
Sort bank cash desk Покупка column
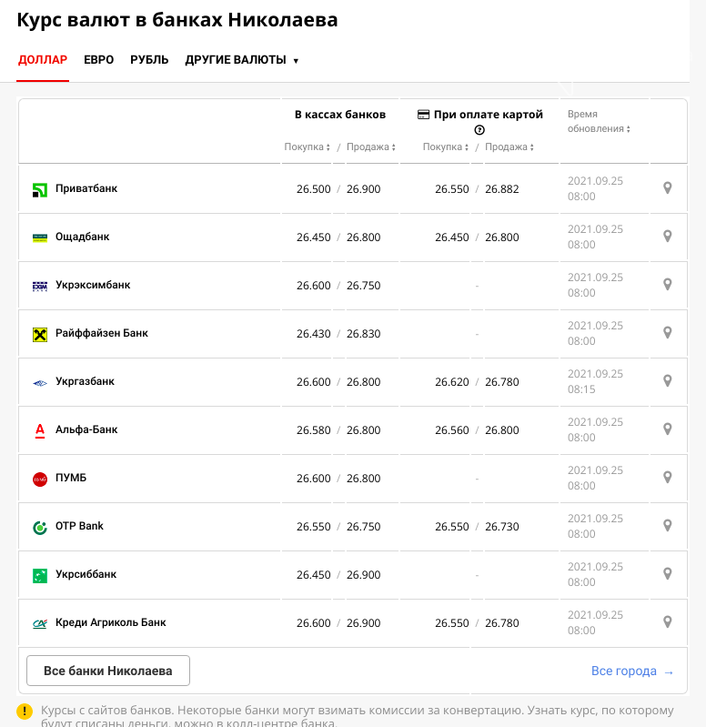click(307, 147)
